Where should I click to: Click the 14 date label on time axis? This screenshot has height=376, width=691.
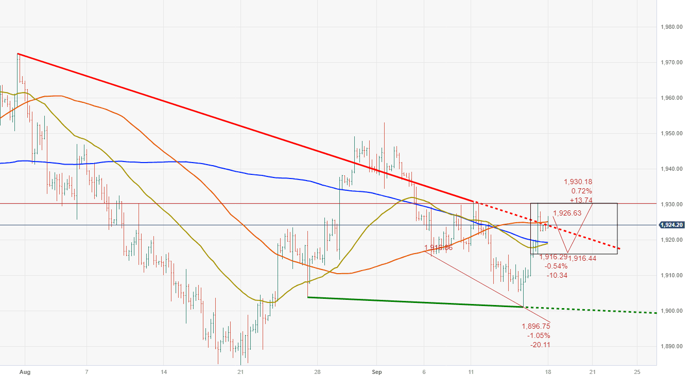click(164, 371)
